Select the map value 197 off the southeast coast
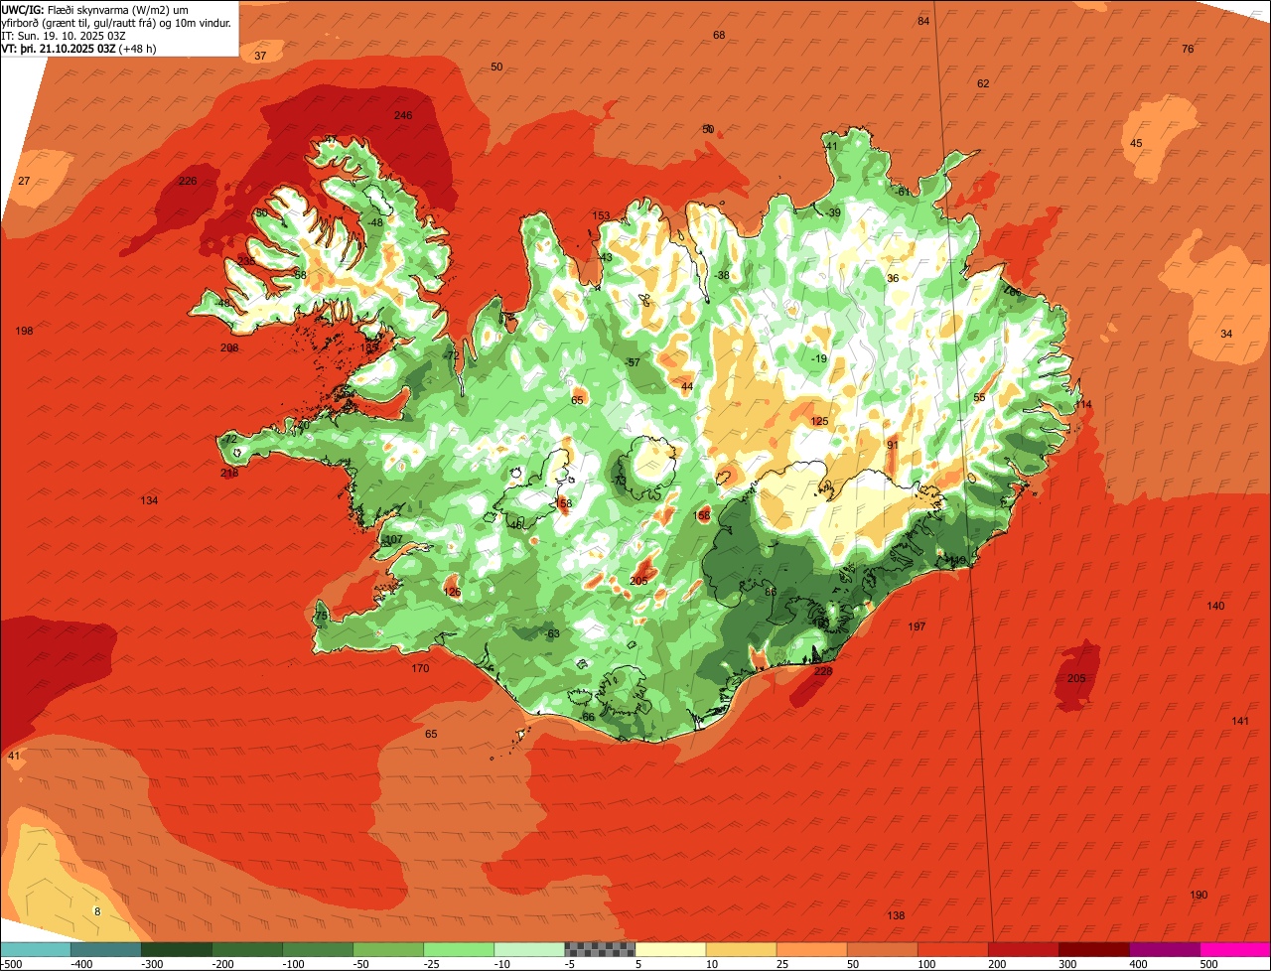This screenshot has height=971, width=1271. (918, 626)
